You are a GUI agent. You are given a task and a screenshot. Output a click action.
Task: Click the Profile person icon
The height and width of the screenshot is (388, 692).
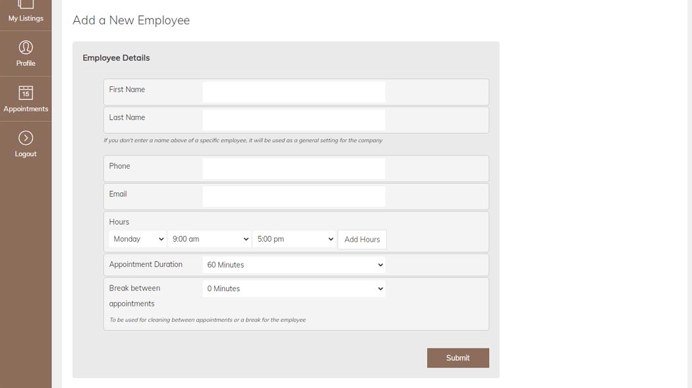coord(25,47)
